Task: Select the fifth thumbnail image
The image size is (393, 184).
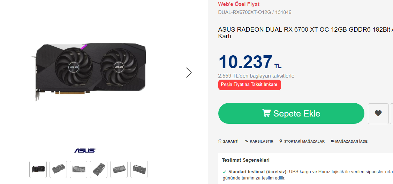Action: click(119, 169)
